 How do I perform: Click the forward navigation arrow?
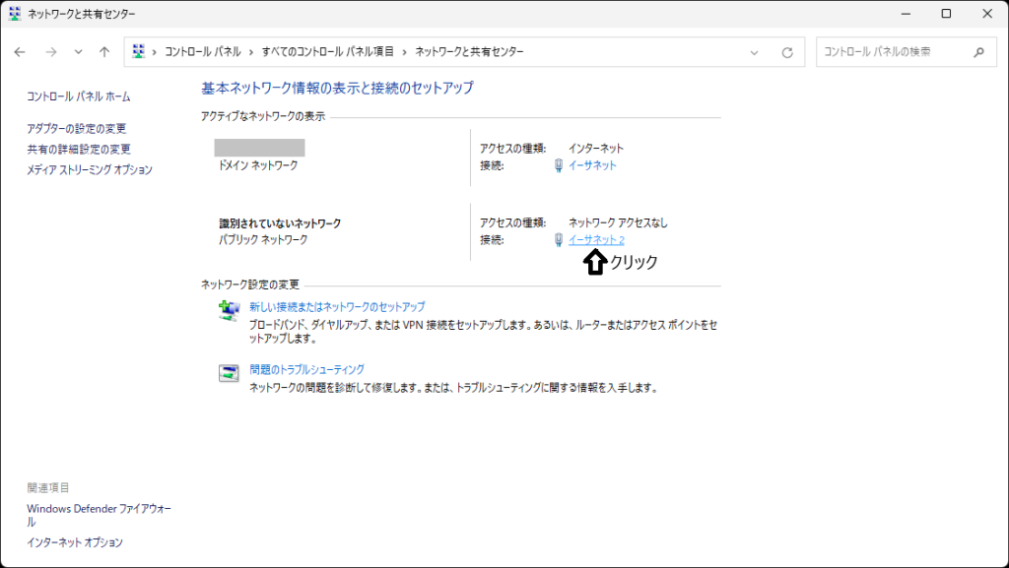(x=50, y=52)
